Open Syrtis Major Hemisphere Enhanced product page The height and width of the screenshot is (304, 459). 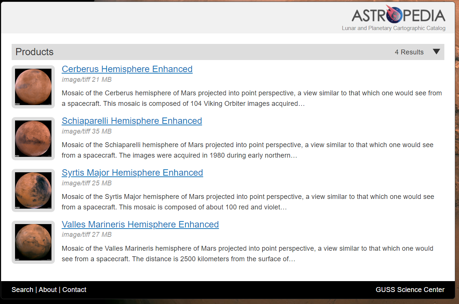[x=132, y=173]
